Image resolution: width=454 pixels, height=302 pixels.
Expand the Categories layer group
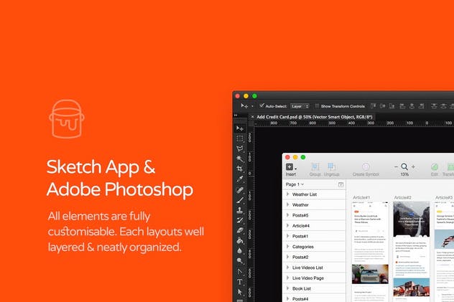(288, 246)
